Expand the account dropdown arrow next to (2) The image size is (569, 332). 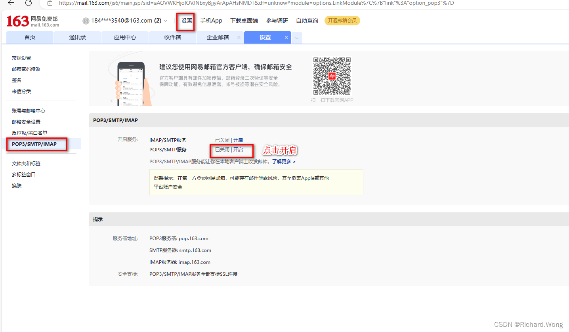[165, 21]
